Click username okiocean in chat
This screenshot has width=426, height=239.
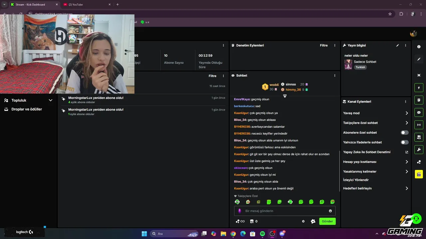coord(241,168)
